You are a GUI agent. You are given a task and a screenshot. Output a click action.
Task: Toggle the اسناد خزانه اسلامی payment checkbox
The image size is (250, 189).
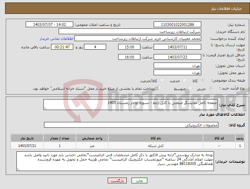(159, 88)
